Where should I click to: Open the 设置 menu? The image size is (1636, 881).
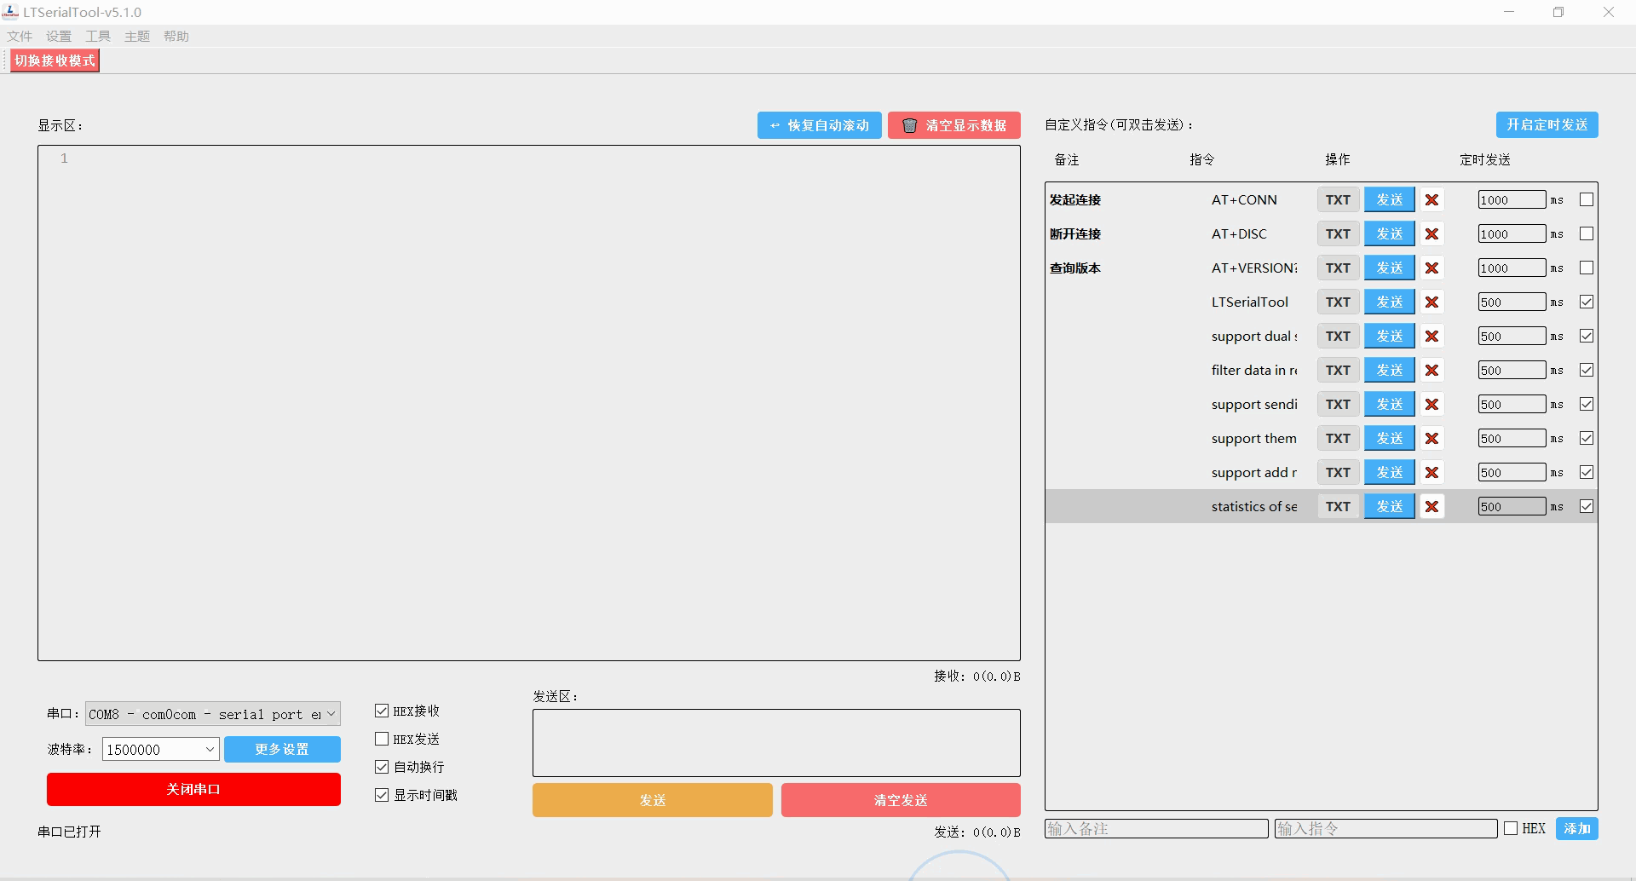pyautogui.click(x=59, y=36)
